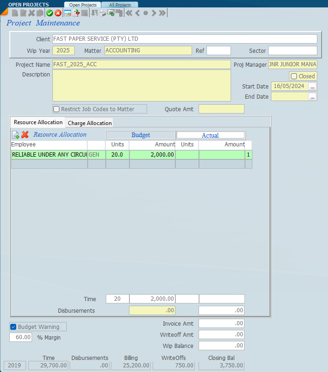328x372 pixels.
Task: Switch to the Charge Allocation tab
Action: coord(90,123)
